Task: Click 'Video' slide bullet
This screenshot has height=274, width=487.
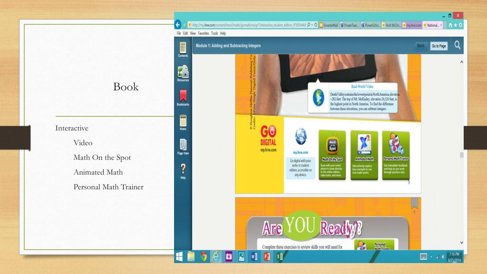Action: pos(83,143)
